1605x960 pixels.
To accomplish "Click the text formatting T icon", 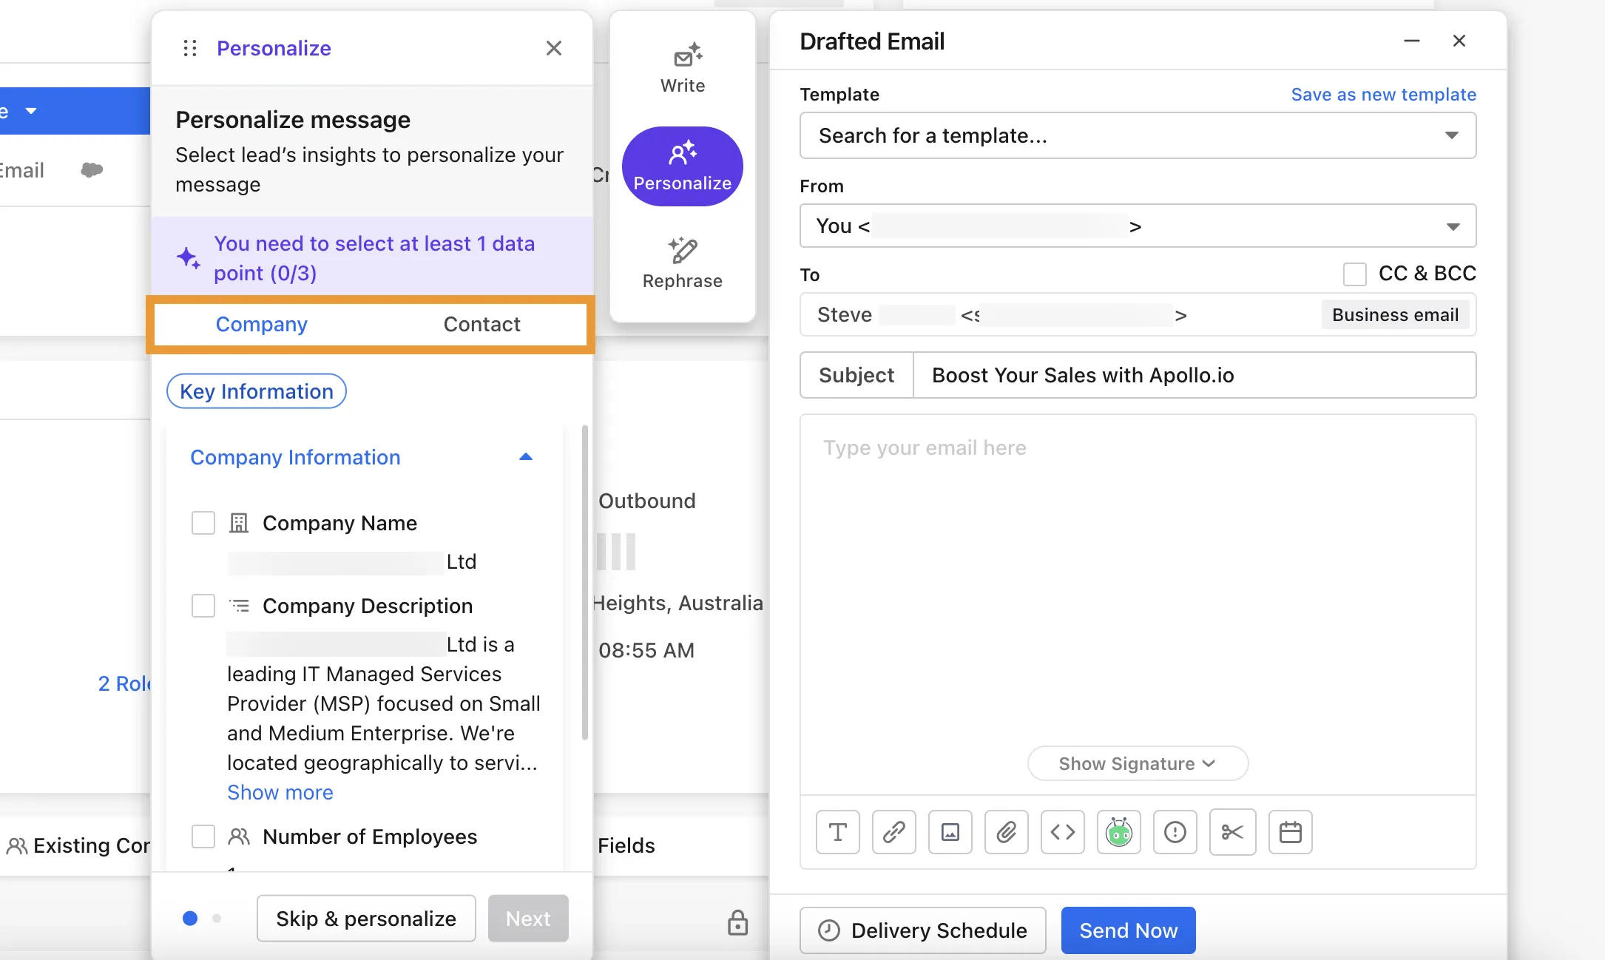I will coord(837,832).
